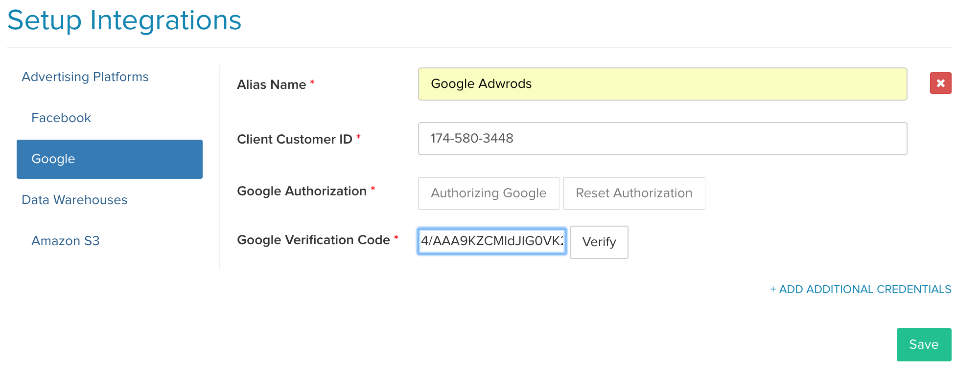Remove credentials with the red X icon
Viewport: 980px width, 378px height.
pos(940,83)
